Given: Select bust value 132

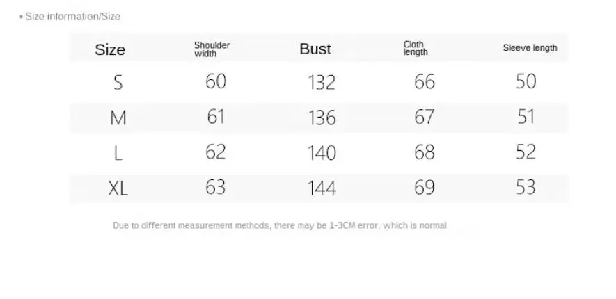Looking at the screenshot, I should 322,83.
